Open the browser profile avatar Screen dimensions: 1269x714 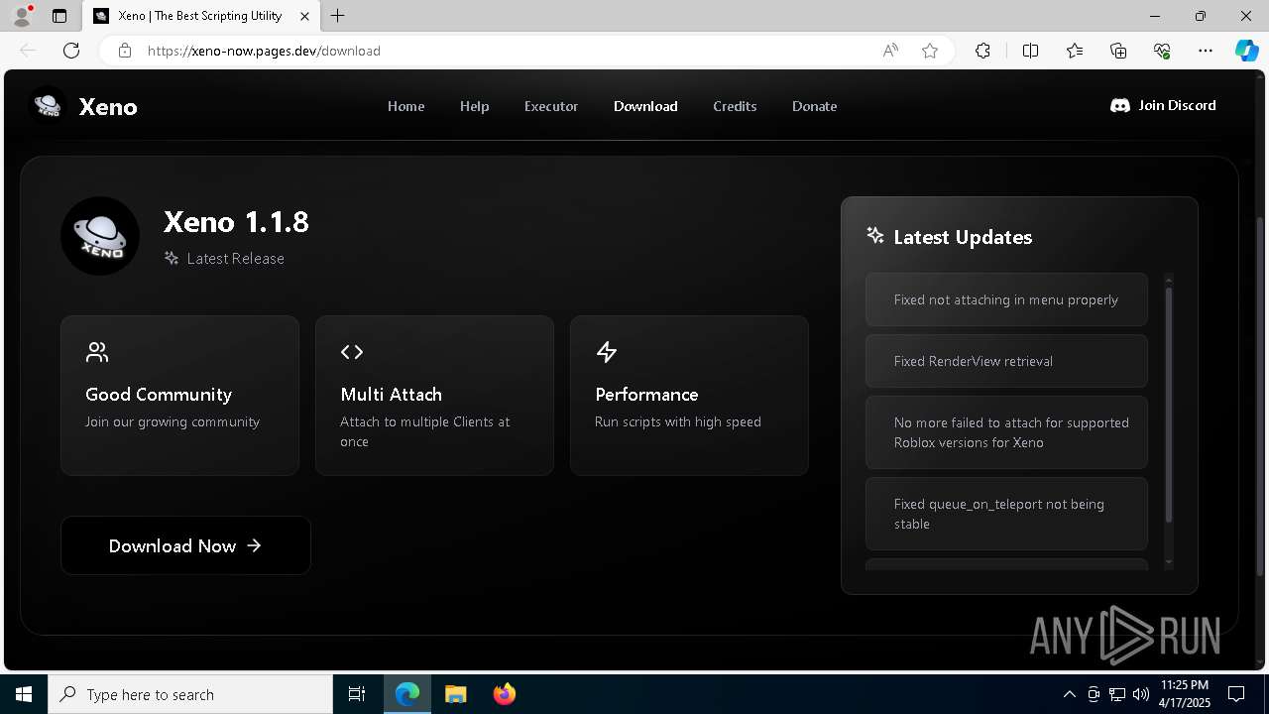pyautogui.click(x=22, y=16)
